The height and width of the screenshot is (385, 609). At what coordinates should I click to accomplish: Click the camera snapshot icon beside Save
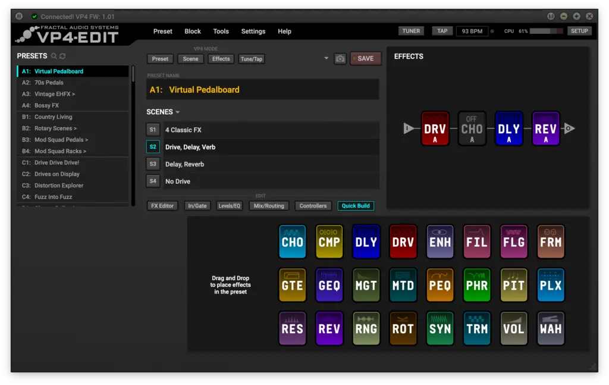pyautogui.click(x=340, y=59)
